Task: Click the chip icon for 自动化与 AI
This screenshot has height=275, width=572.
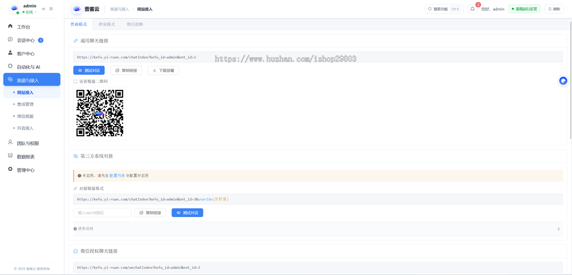Action: pos(10,66)
